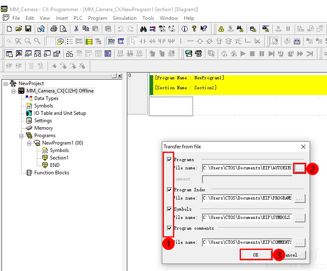Open Print Preview icon
327x271 pixels.
63,29
